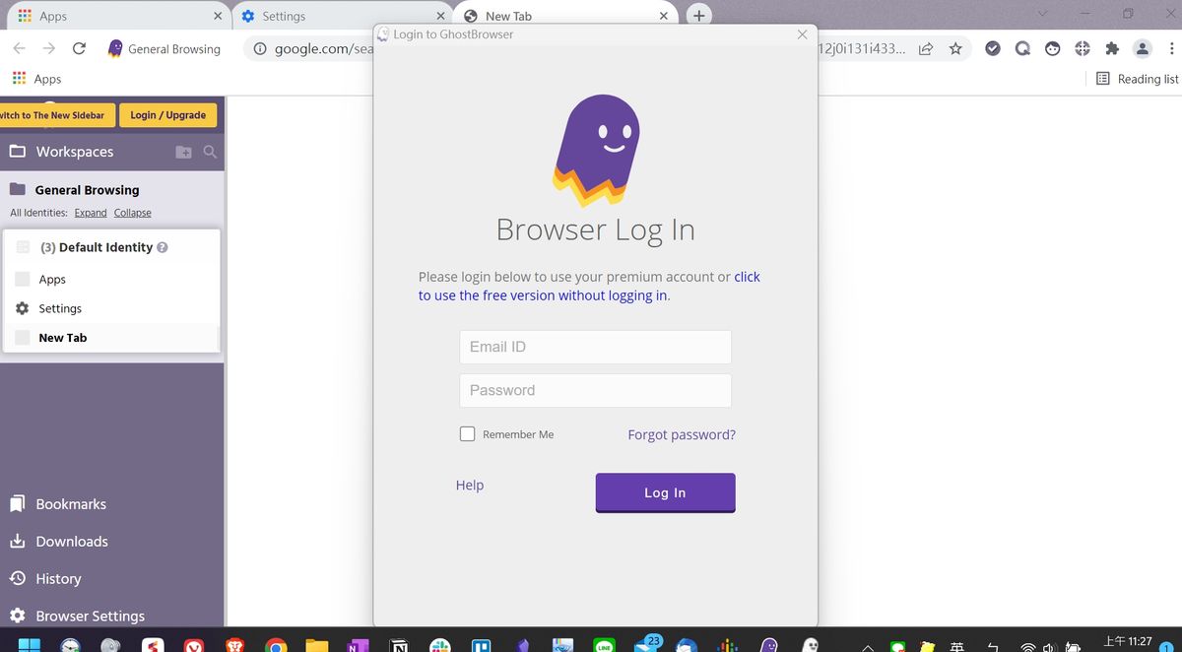The width and height of the screenshot is (1182, 652).
Task: Switch to the Settings browser tab
Action: (335, 16)
